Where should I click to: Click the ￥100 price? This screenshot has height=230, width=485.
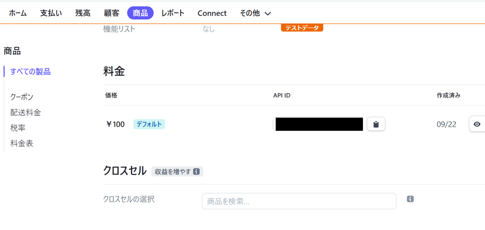point(115,124)
